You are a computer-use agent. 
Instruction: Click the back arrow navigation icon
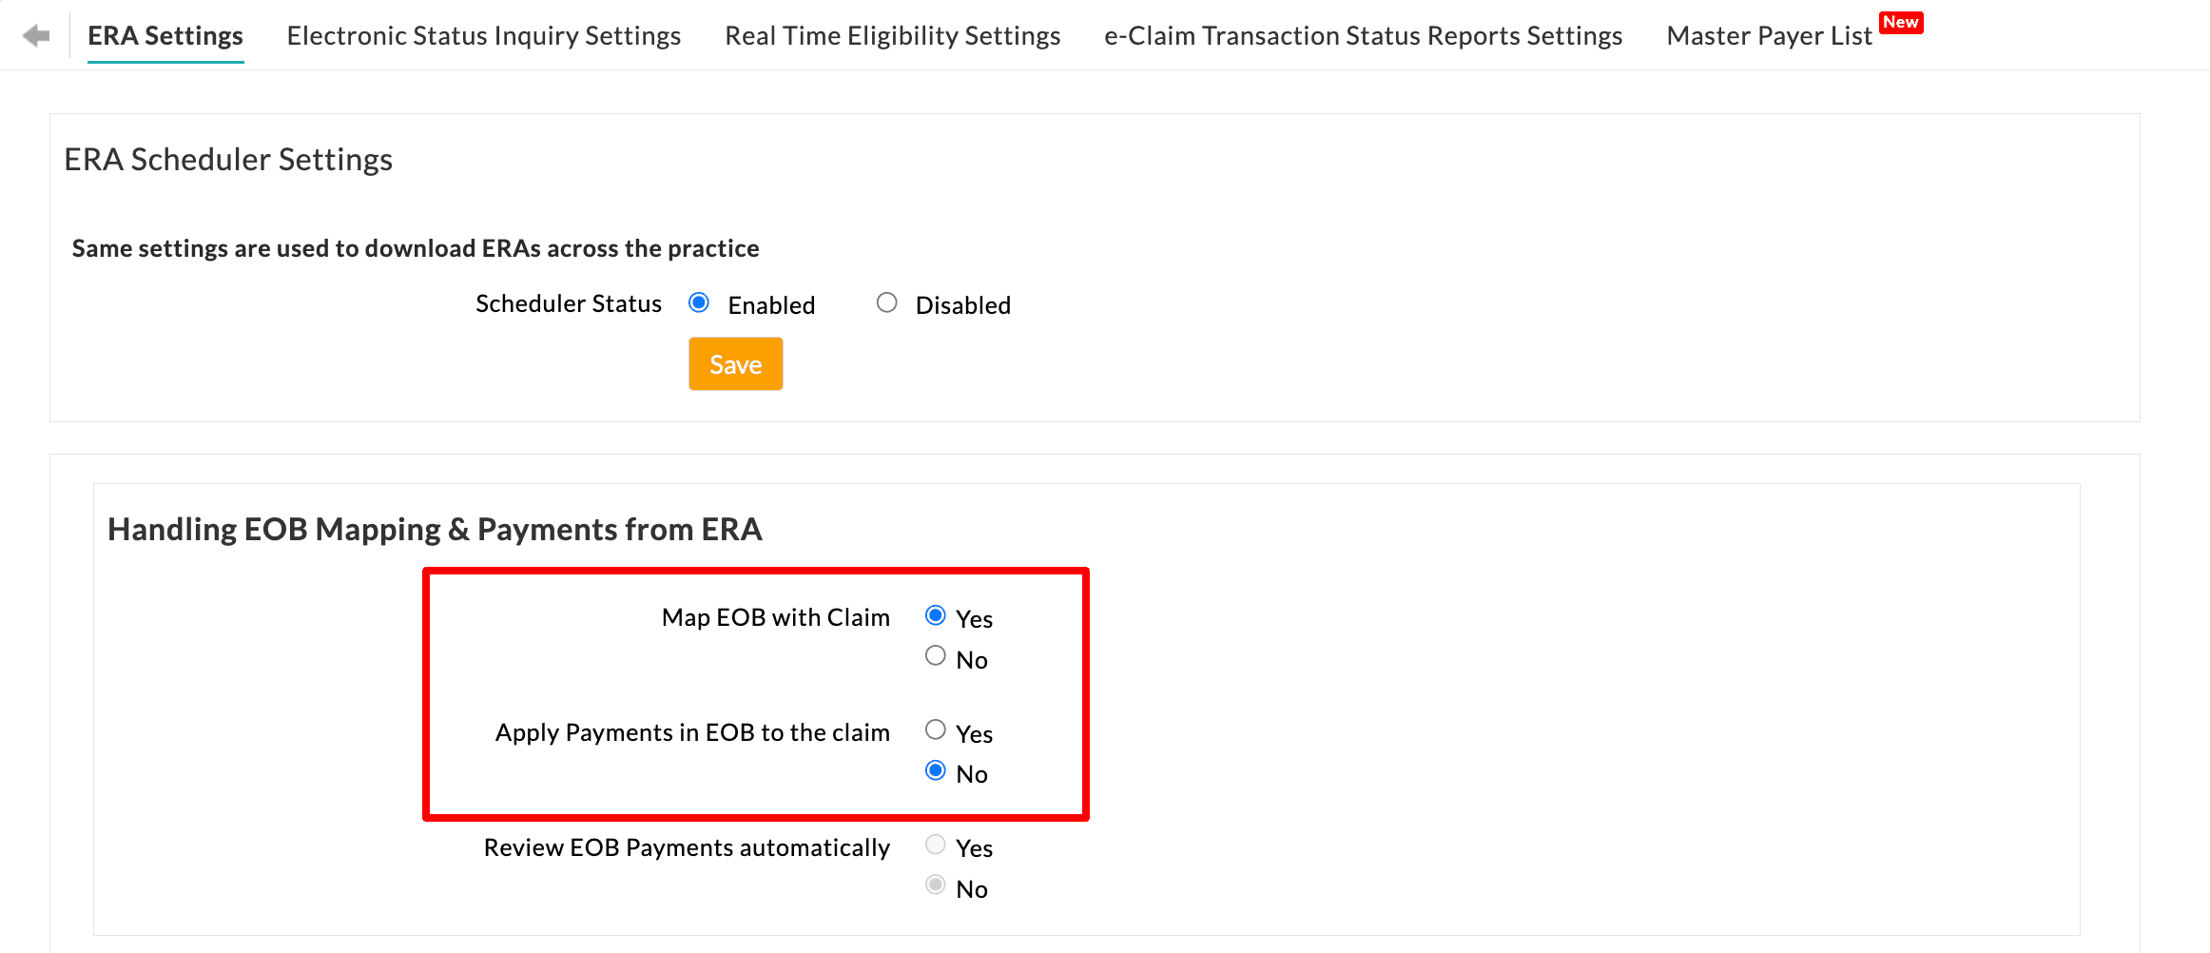(36, 35)
